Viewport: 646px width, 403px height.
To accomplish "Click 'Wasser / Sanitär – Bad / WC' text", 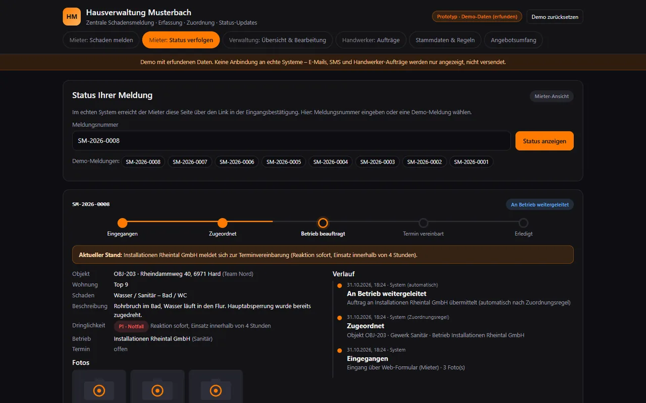I will pyautogui.click(x=150, y=295).
